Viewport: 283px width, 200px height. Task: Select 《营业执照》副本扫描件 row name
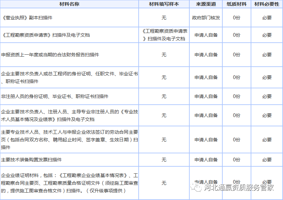(27, 18)
